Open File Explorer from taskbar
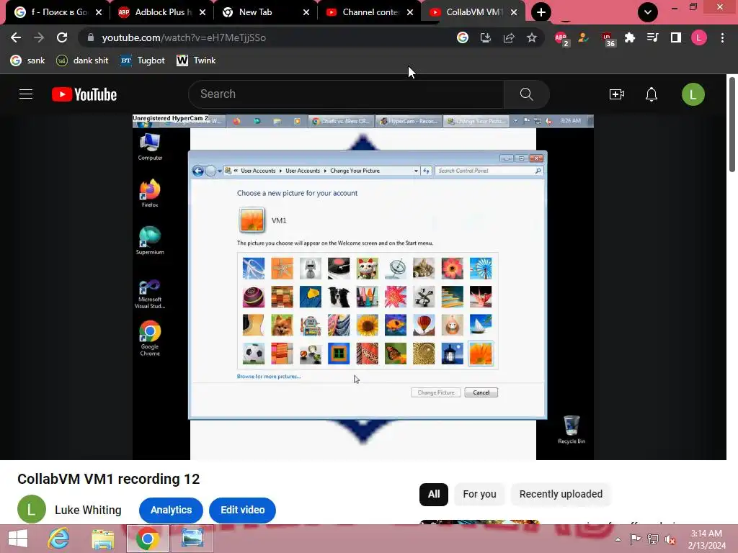Image resolution: width=738 pixels, height=553 pixels. point(102,539)
